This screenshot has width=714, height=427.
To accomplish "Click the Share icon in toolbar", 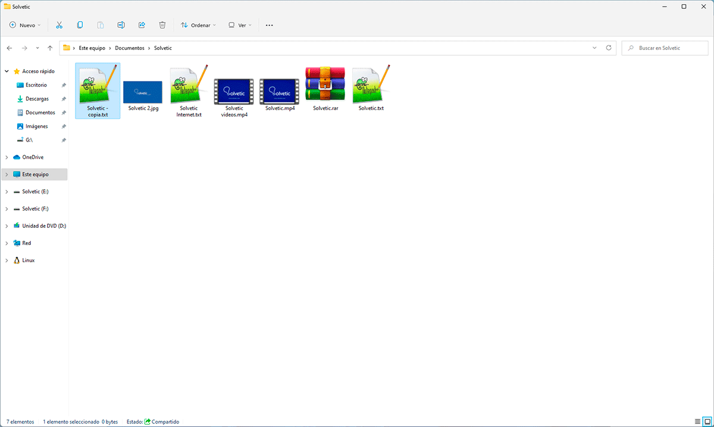I will click(x=142, y=25).
